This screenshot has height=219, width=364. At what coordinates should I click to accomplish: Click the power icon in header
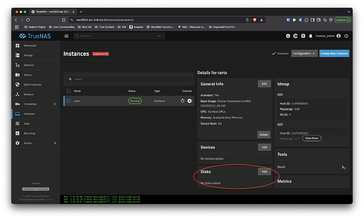346,36
